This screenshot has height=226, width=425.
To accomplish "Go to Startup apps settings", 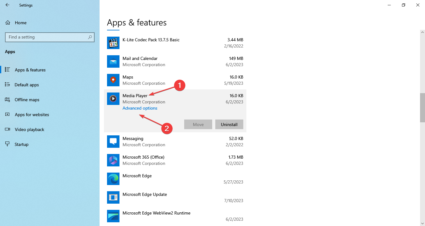I will point(21,144).
